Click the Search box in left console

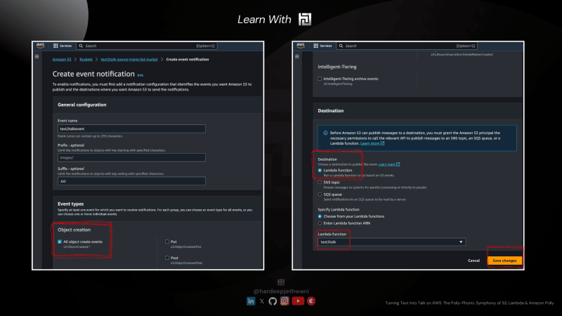tap(146, 46)
